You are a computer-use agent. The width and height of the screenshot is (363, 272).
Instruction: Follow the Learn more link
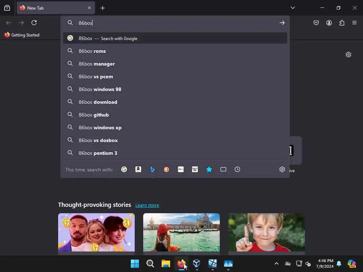[x=147, y=205]
